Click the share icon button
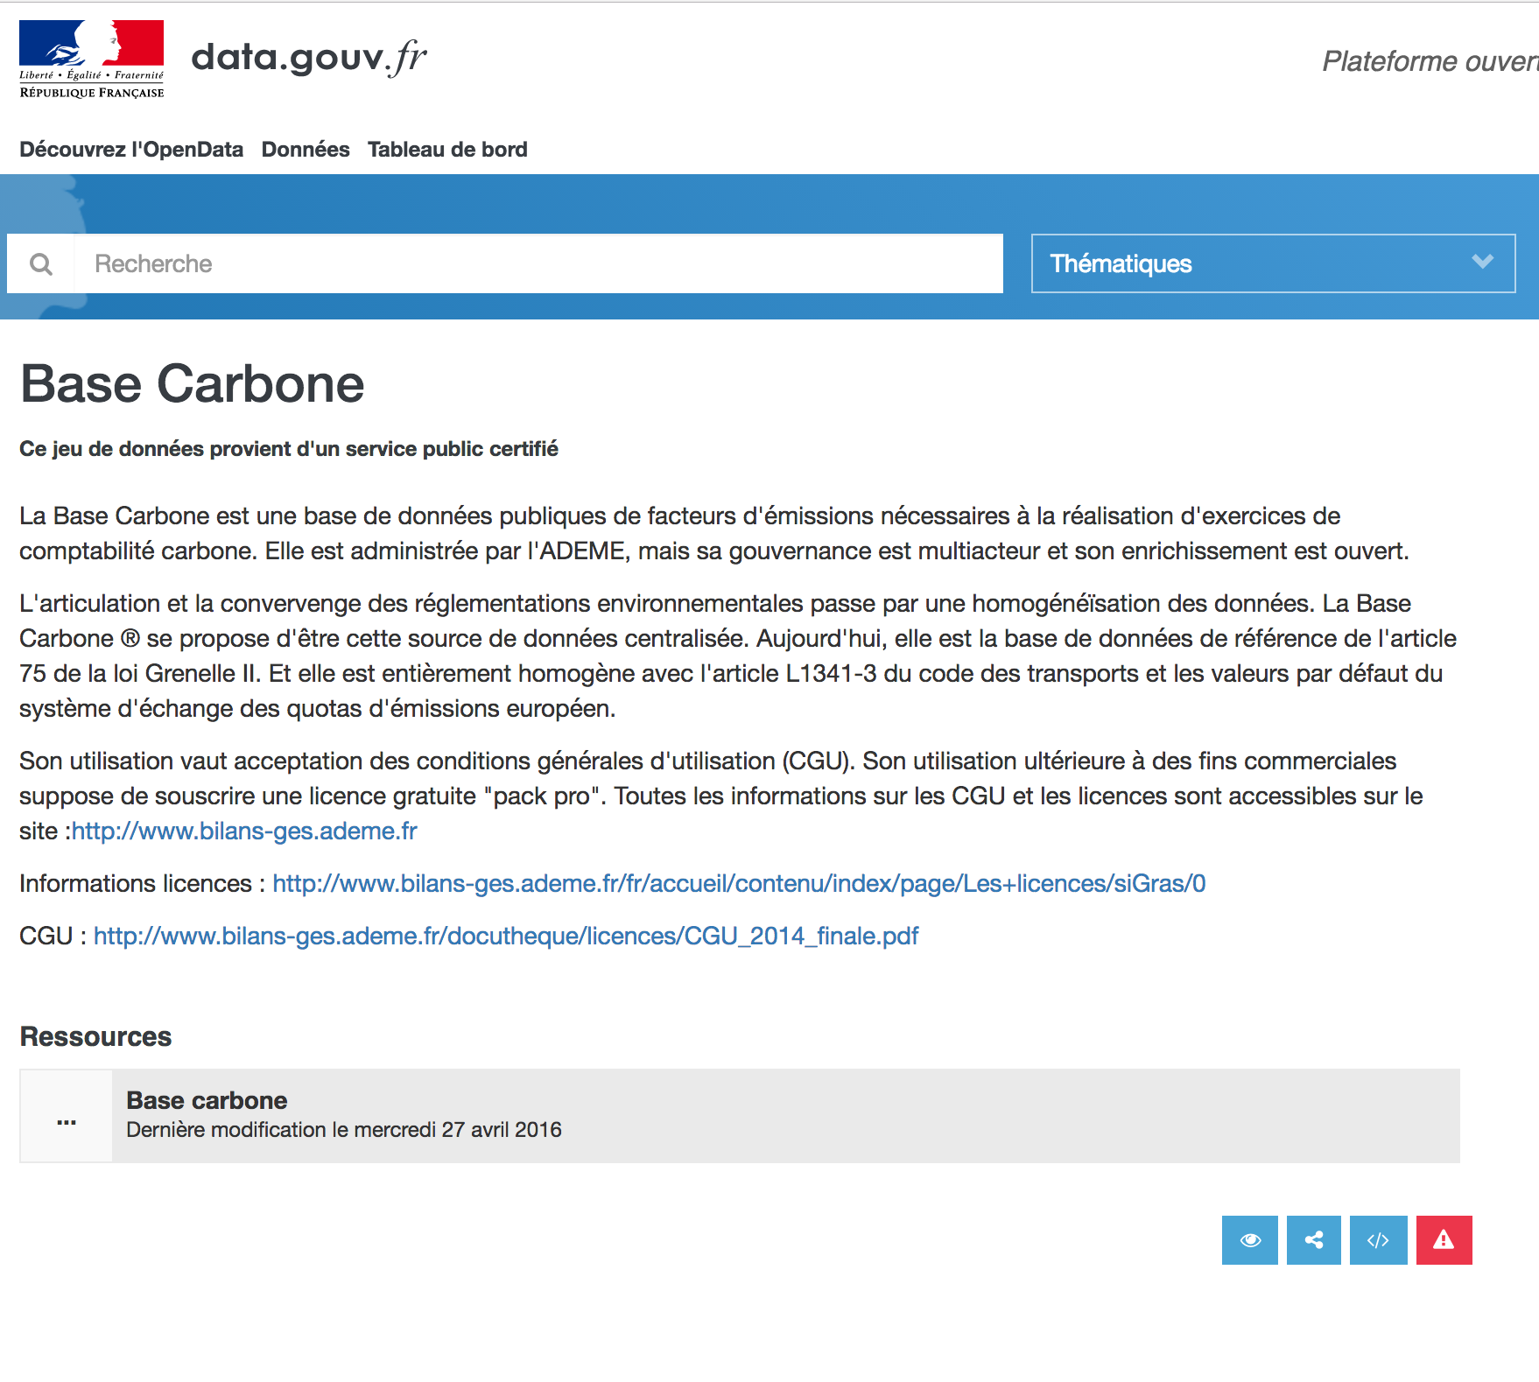 pos(1313,1239)
